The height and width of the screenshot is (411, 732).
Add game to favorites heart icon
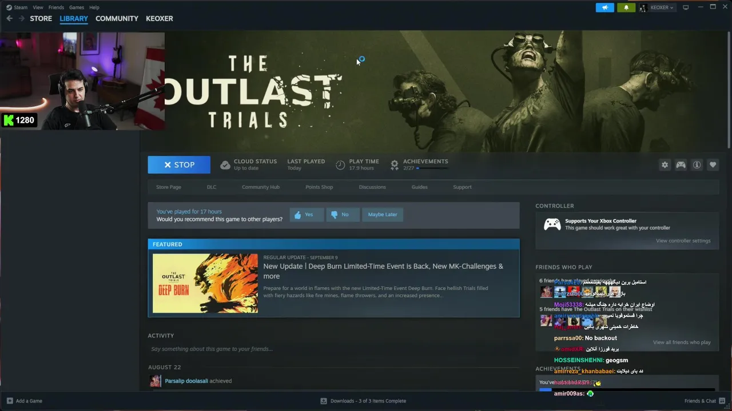tap(713, 164)
